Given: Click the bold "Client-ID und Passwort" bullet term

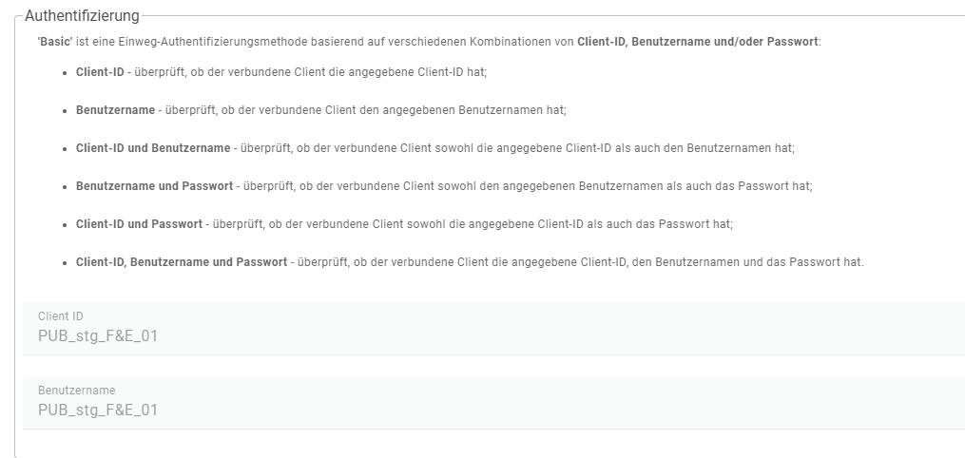Looking at the screenshot, I should pos(139,224).
